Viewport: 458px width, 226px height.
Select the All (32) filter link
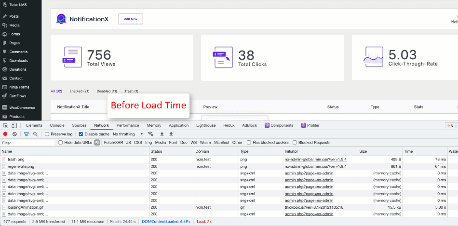pos(56,91)
